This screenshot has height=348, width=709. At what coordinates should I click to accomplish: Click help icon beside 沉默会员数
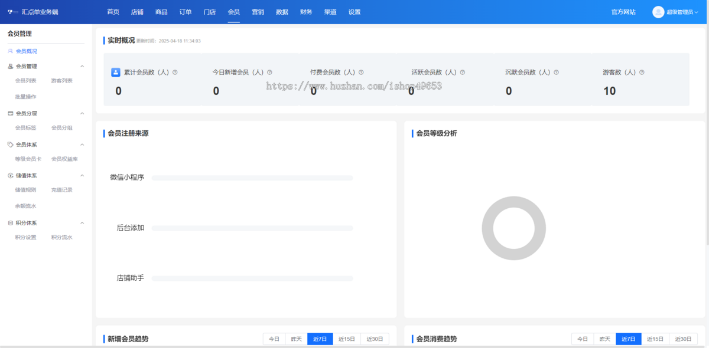pyautogui.click(x=557, y=73)
